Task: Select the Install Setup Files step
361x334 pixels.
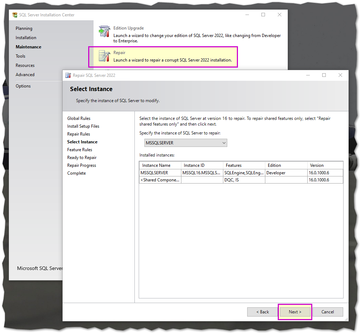Action: tap(83, 126)
